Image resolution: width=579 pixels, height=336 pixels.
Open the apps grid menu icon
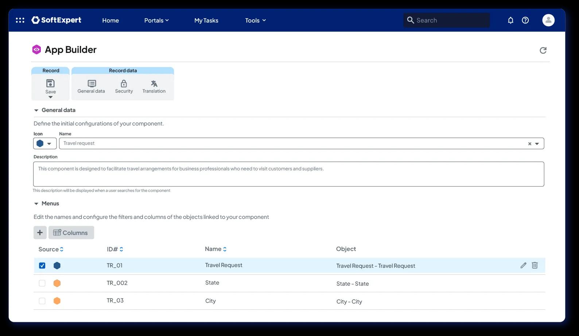20,20
